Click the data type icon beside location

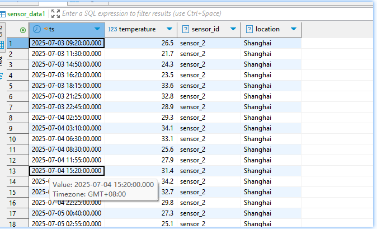coord(248,29)
